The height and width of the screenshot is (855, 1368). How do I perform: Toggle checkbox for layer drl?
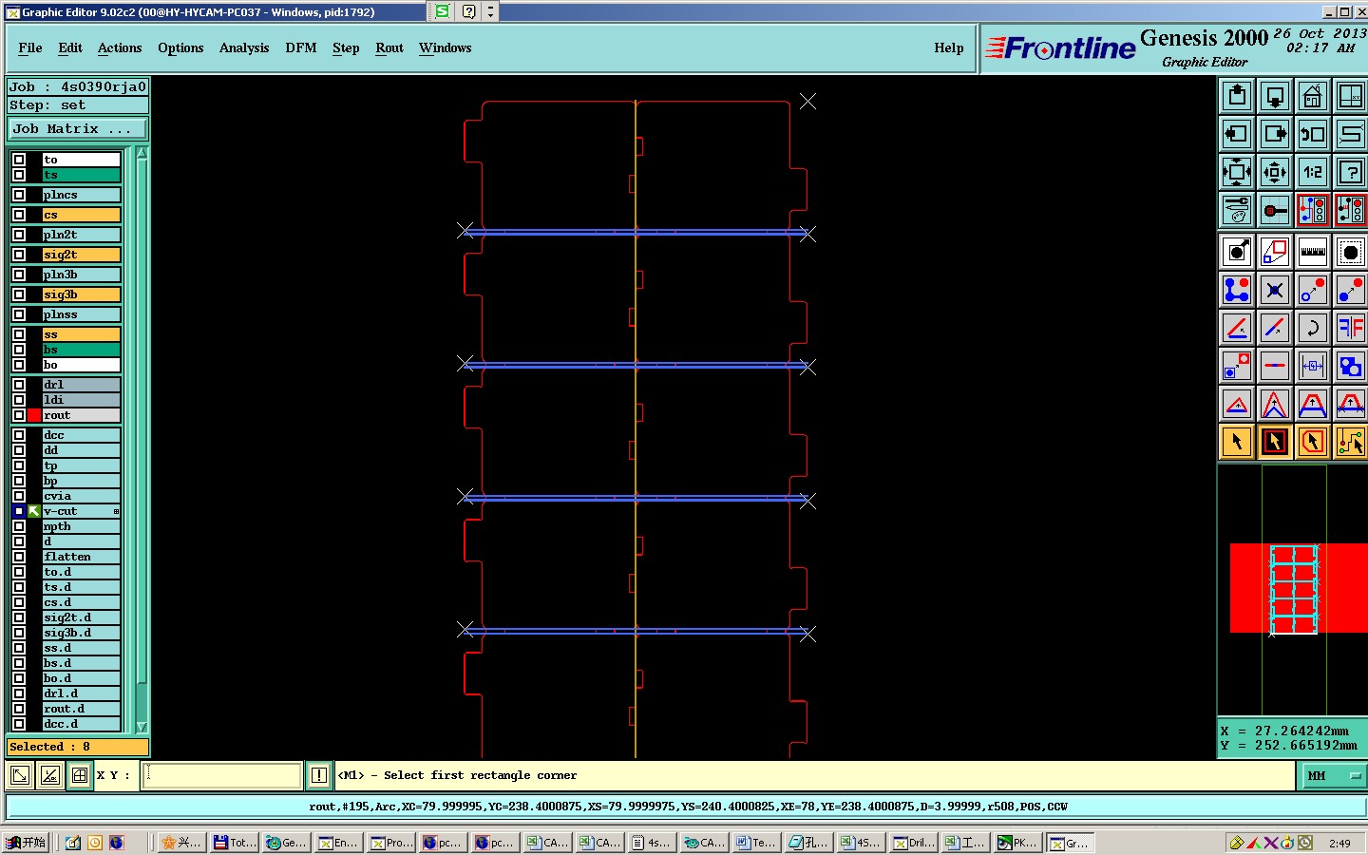click(x=19, y=385)
